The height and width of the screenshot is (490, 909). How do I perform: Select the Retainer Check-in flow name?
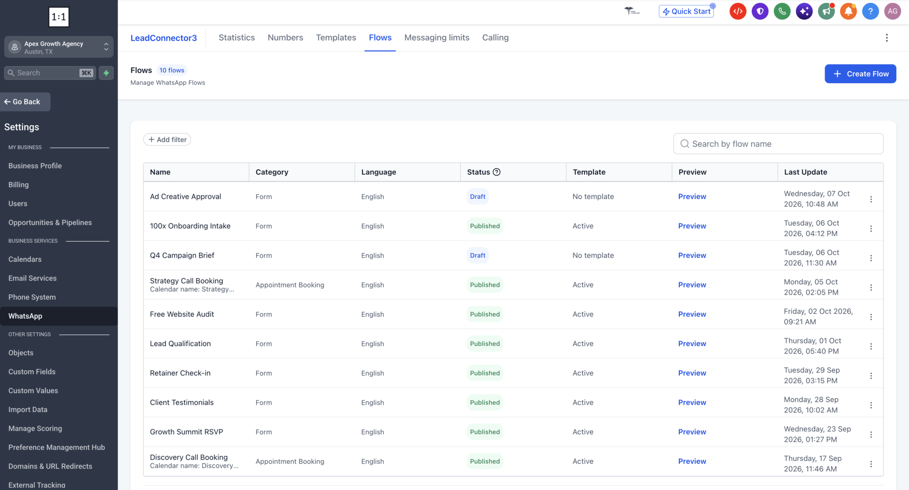(180, 373)
